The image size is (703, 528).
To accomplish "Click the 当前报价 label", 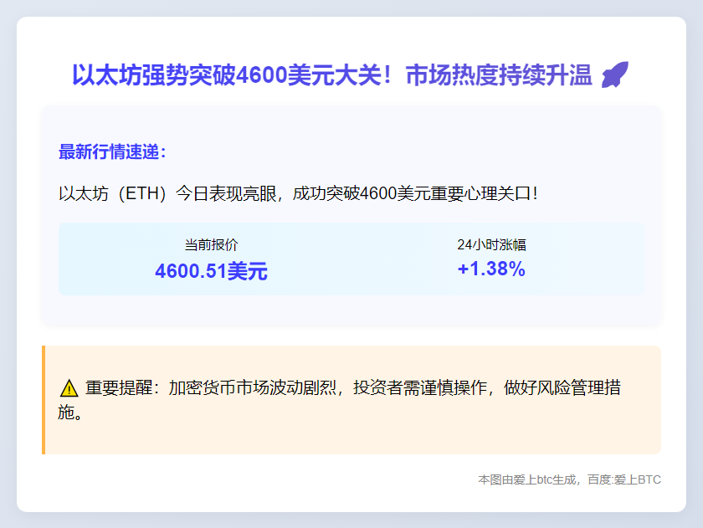I will click(x=211, y=245).
